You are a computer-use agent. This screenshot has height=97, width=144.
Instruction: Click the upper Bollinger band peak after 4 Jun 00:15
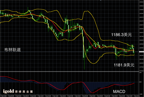[86, 11]
